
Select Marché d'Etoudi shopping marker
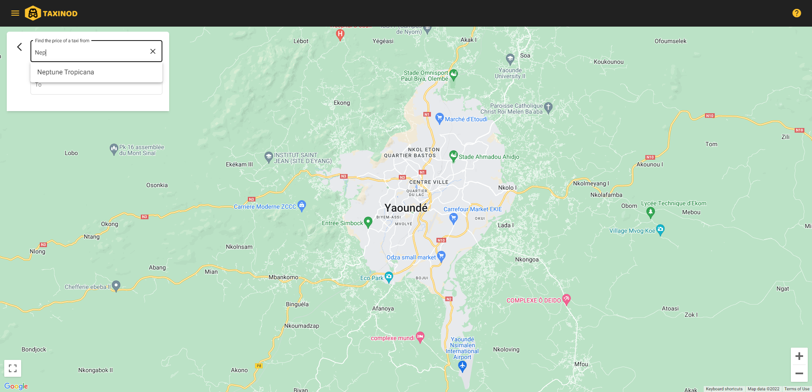(439, 118)
